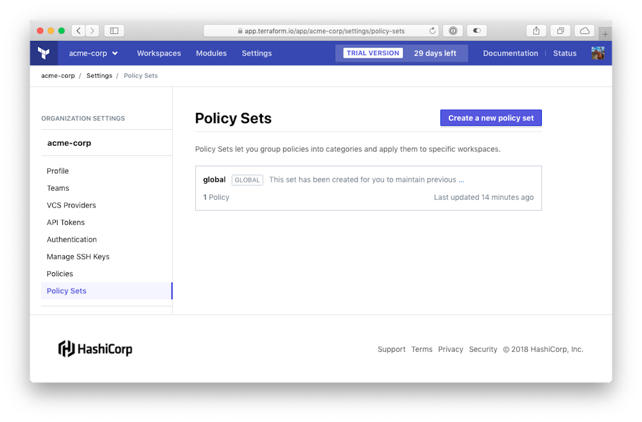Select Manage SSH Keys in sidebar
The image size is (642, 422).
(x=78, y=257)
